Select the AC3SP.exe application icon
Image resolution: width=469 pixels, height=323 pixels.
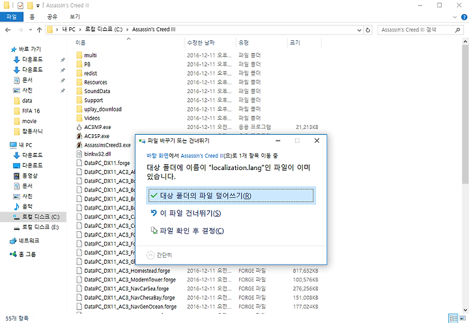click(79, 136)
